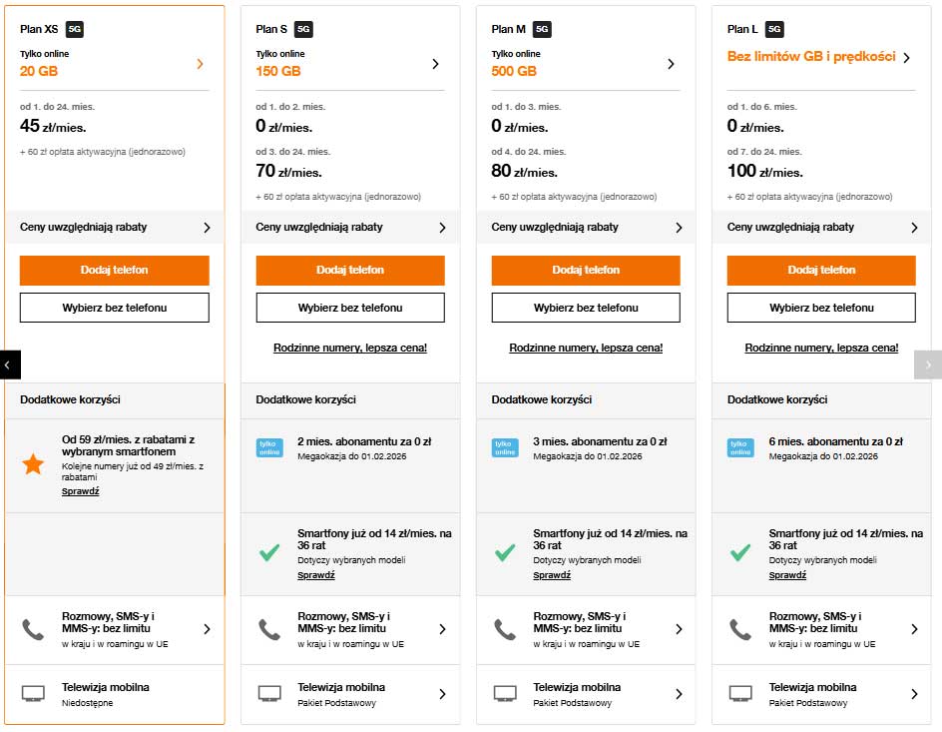942x732 pixels.
Task: Click the 5G badge next to Plan XS
Action: [x=73, y=29]
